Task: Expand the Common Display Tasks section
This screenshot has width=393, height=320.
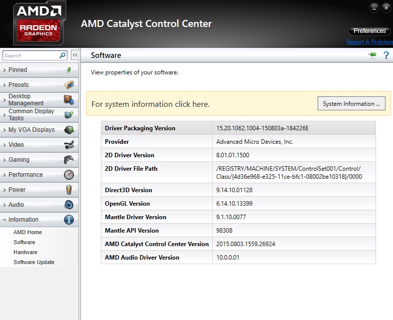Action: (31, 115)
